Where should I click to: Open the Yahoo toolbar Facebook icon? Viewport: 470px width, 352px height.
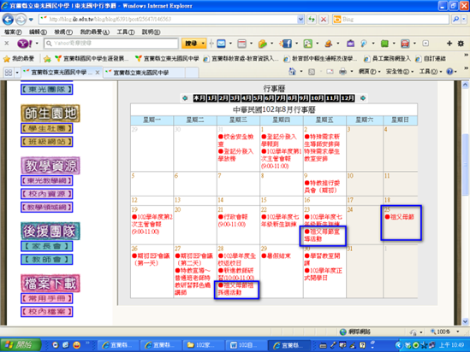287,44
